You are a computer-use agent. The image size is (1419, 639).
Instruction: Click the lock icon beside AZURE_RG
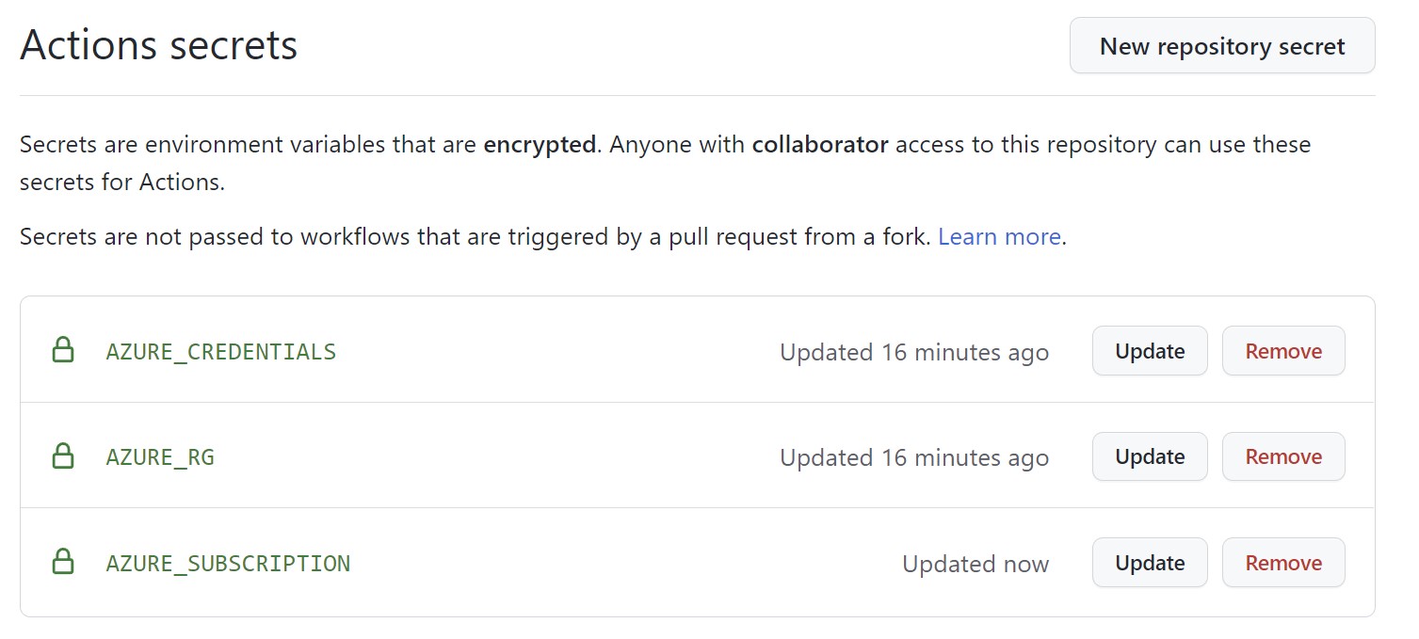click(63, 456)
